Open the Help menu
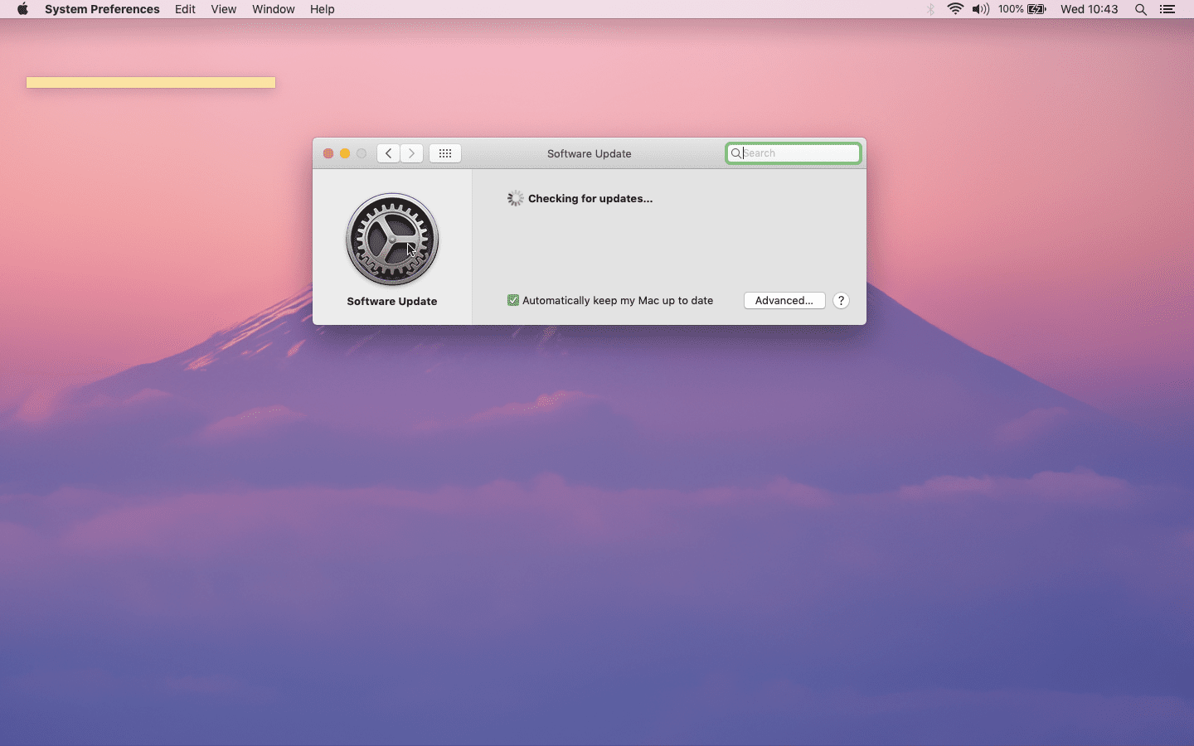The width and height of the screenshot is (1194, 746). (322, 9)
